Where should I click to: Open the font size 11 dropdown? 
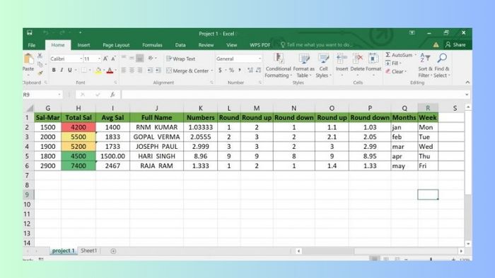tap(99, 59)
